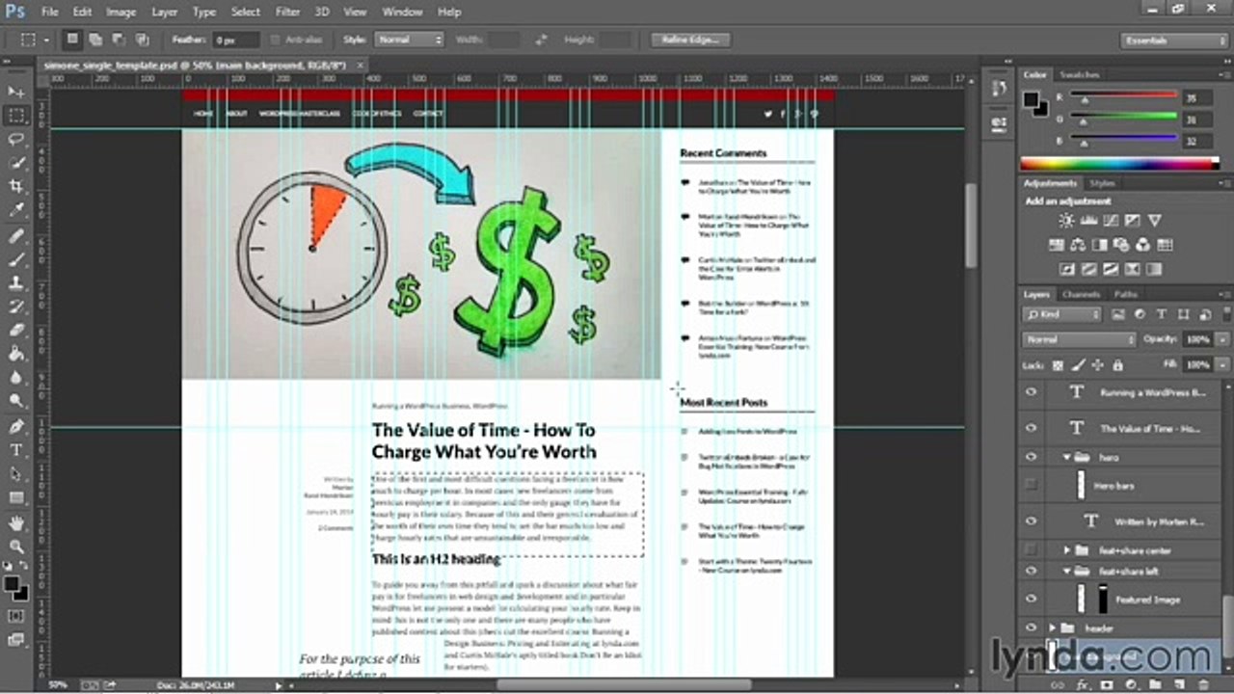This screenshot has width=1234, height=694.
Task: Expand the header layer group
Action: pos(1053,628)
